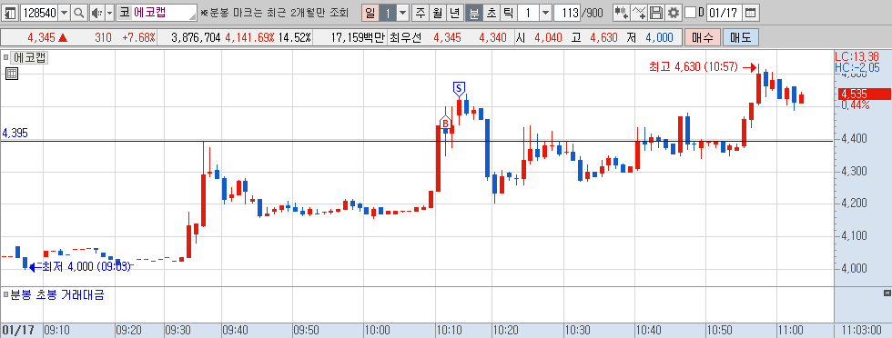Open the calendar date picker icon
Viewport: 892px width, 338px height.
point(751,13)
